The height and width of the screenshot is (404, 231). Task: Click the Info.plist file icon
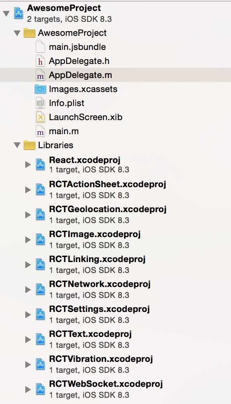click(40, 103)
